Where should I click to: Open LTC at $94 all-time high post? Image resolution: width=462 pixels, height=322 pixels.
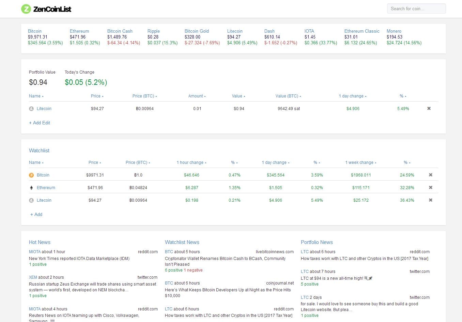pos(336,278)
